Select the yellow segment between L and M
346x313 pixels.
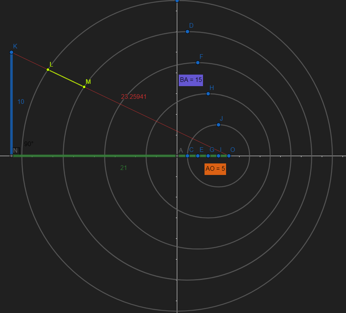(66, 78)
